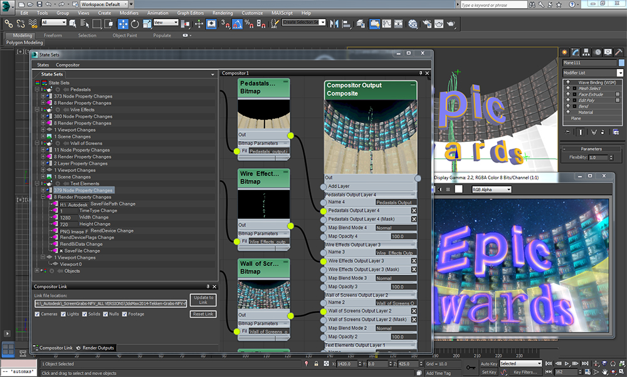
Task: Toggle the Angle Snap icon in toolbar
Action: click(x=237, y=24)
